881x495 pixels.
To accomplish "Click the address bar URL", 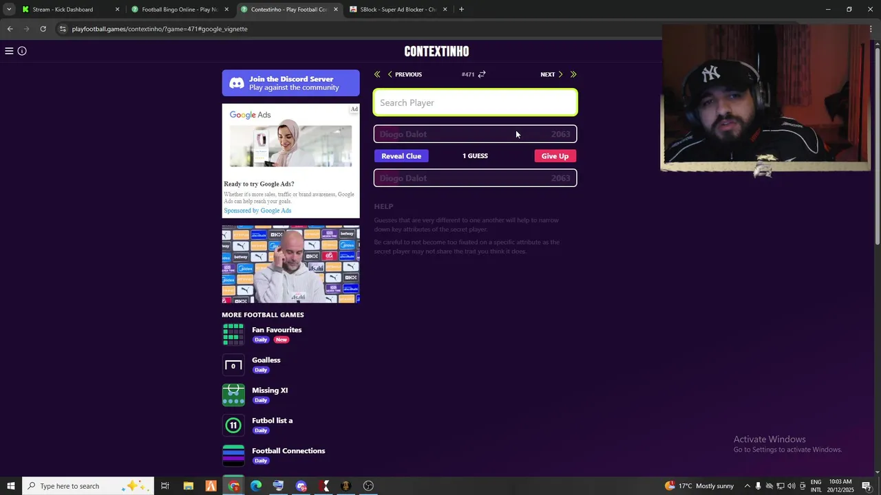I will (x=160, y=29).
